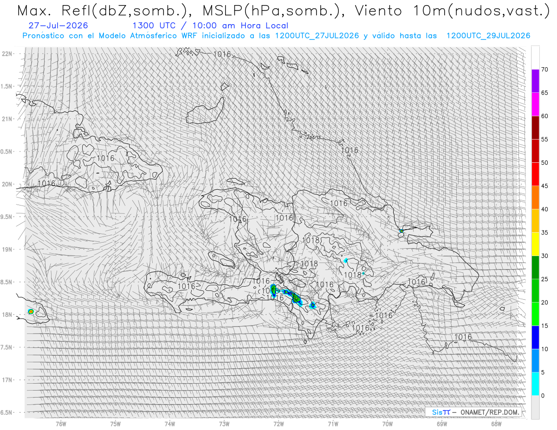Select the yellow 30–35 dBZ colorbar segment
This screenshot has width=557, height=430.
coord(535,244)
